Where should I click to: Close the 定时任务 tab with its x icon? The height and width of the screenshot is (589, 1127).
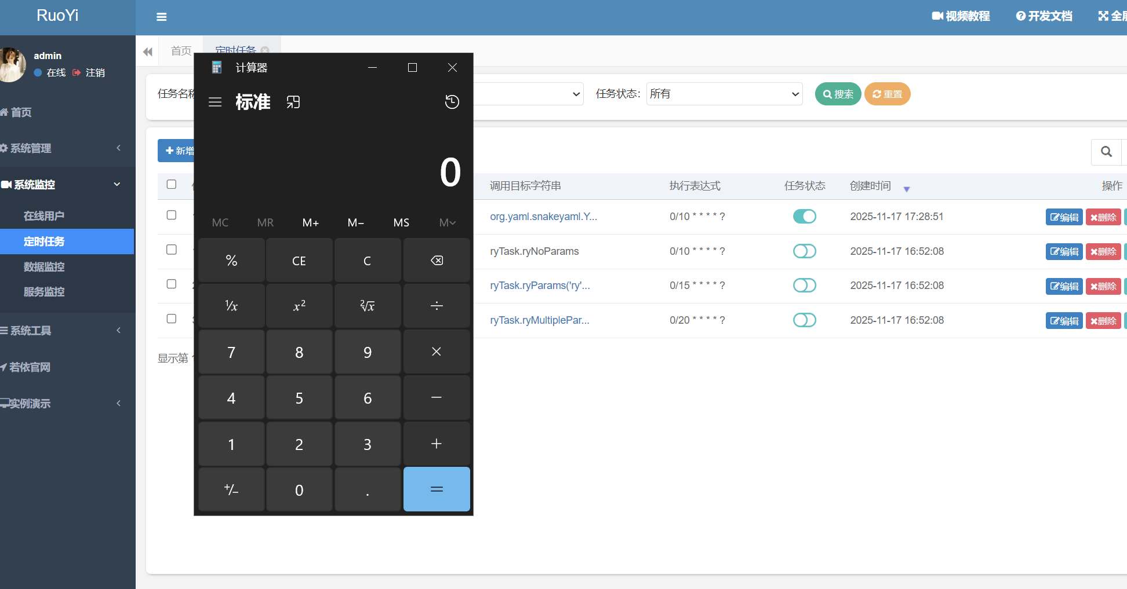[x=265, y=50]
